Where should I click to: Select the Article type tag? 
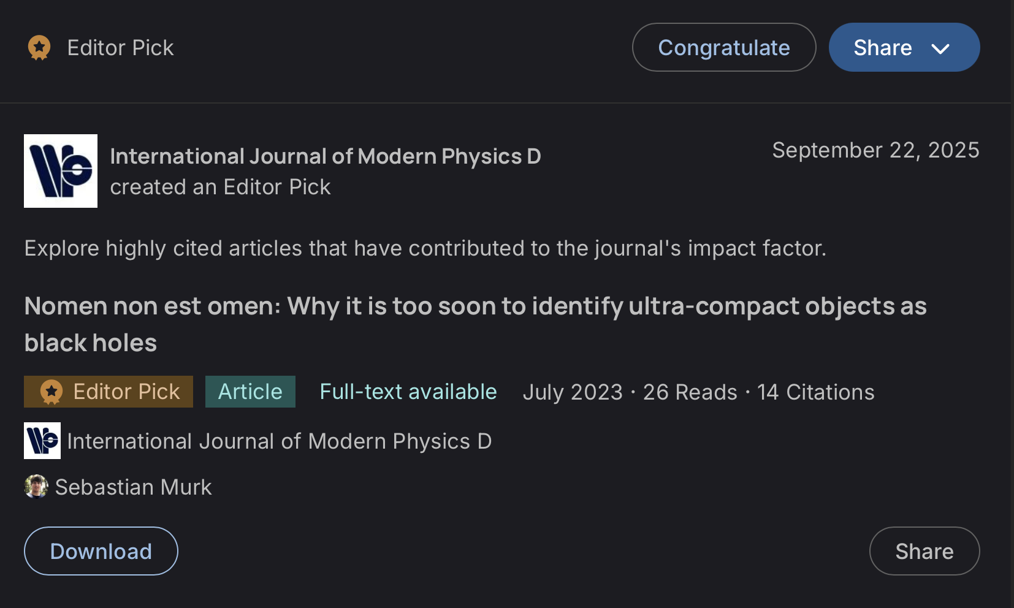(250, 391)
